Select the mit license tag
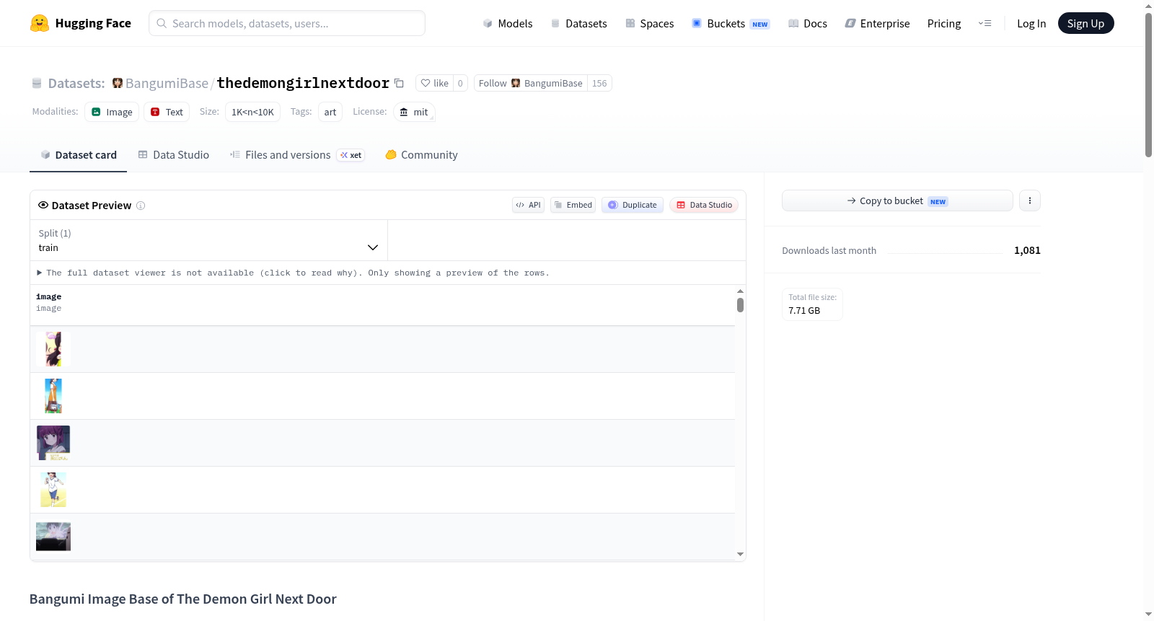1154x621 pixels. 414,112
